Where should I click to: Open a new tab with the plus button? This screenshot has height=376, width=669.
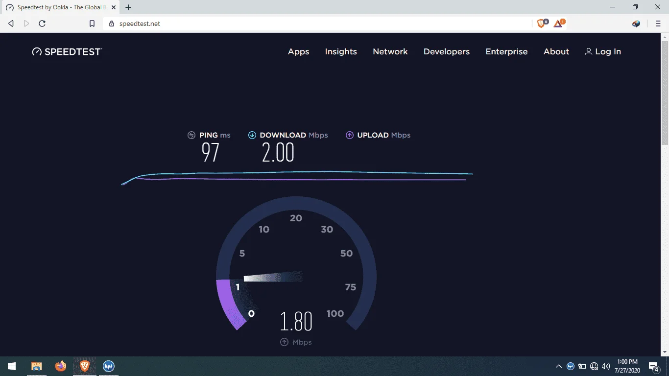[x=128, y=7]
